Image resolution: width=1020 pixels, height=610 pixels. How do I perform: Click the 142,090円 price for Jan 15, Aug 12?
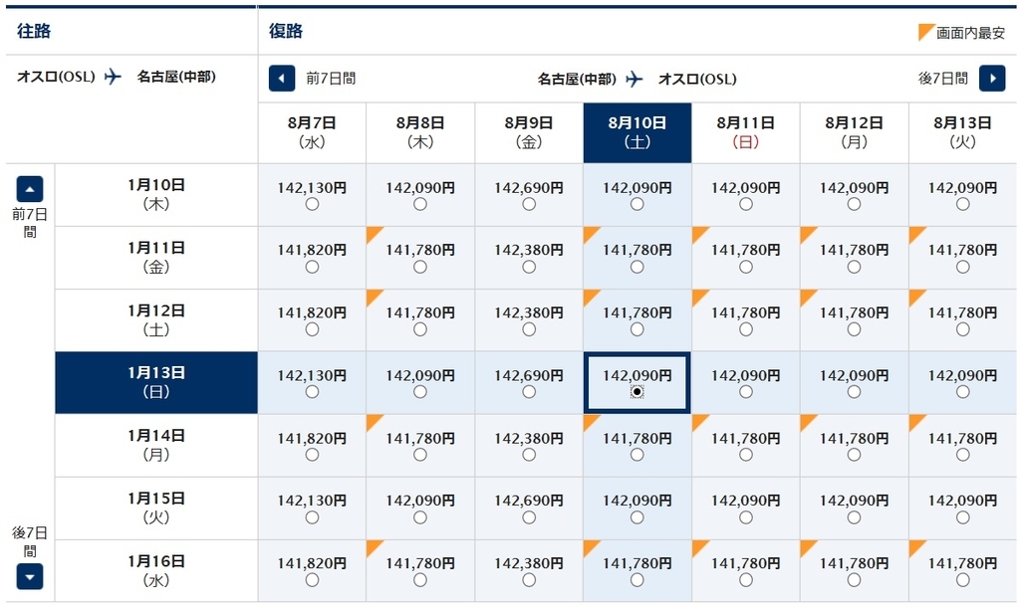[854, 501]
